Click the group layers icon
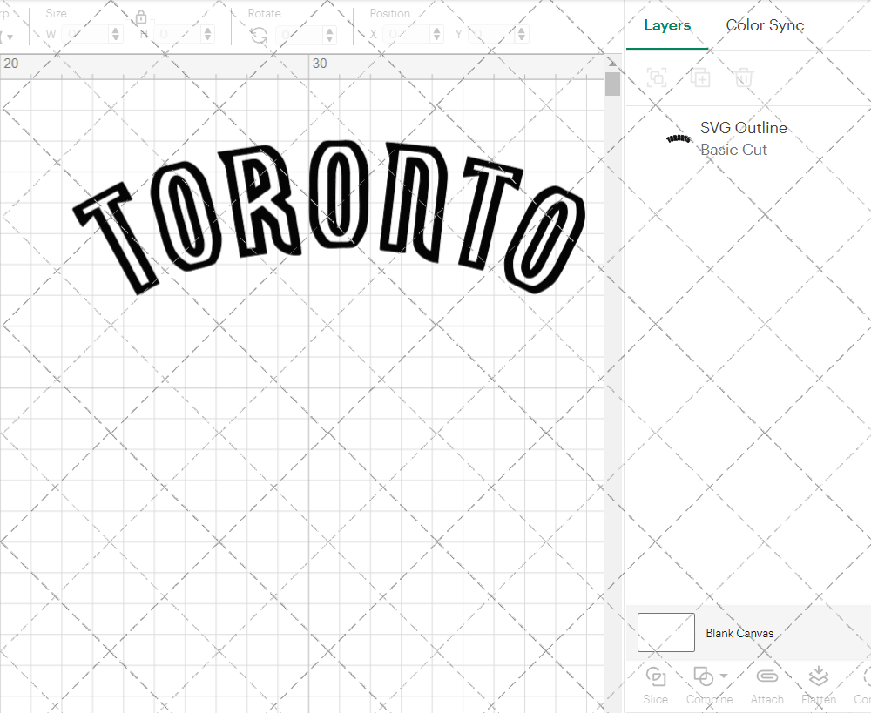The height and width of the screenshot is (713, 871). click(x=656, y=77)
